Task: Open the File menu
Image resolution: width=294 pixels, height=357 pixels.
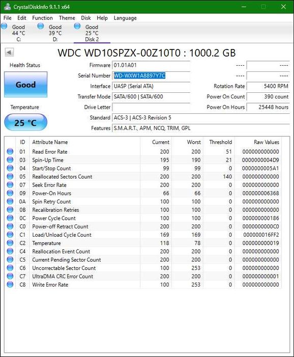Action: pyautogui.click(x=8, y=18)
